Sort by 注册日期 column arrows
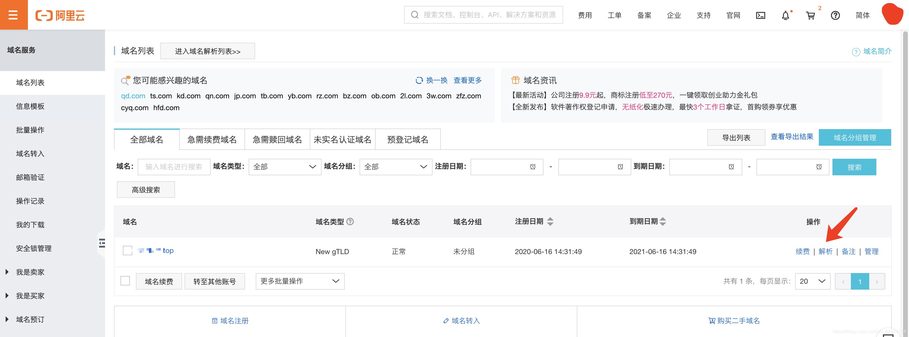 coord(550,222)
